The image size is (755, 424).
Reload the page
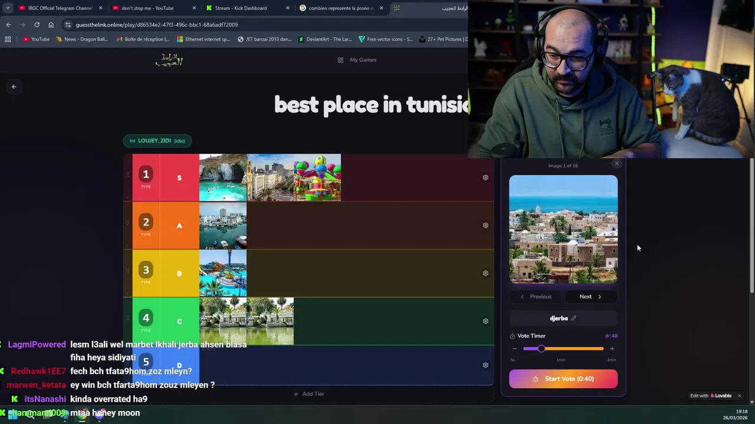pos(37,25)
